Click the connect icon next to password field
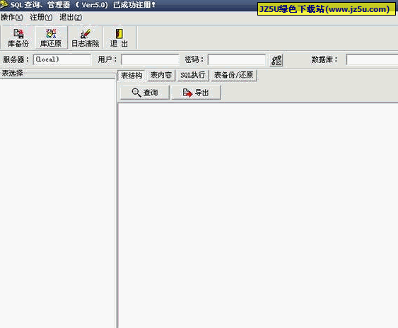Viewport: 398px width, 328px height. click(276, 60)
